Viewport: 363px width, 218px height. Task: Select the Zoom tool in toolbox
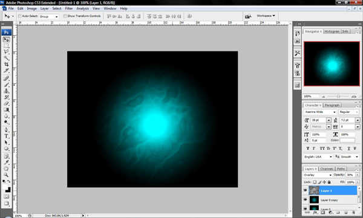click(6, 175)
